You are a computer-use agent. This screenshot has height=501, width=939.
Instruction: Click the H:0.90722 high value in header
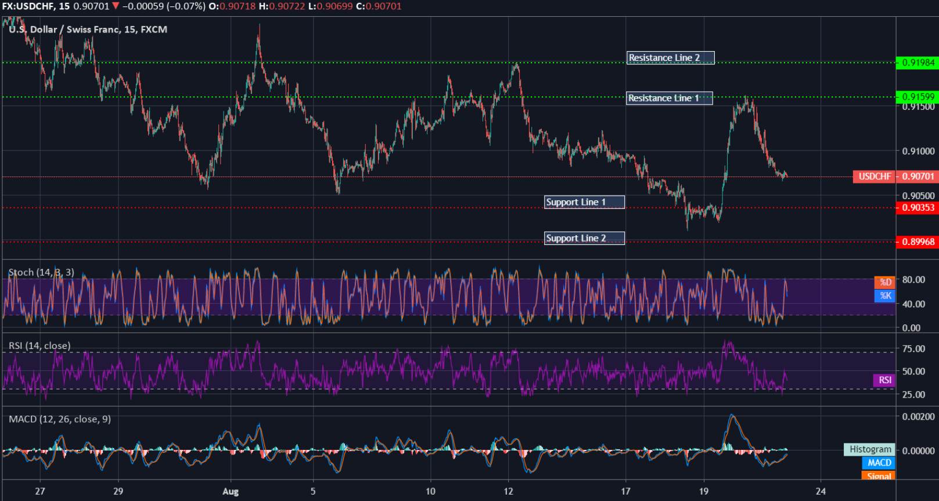[x=282, y=6]
